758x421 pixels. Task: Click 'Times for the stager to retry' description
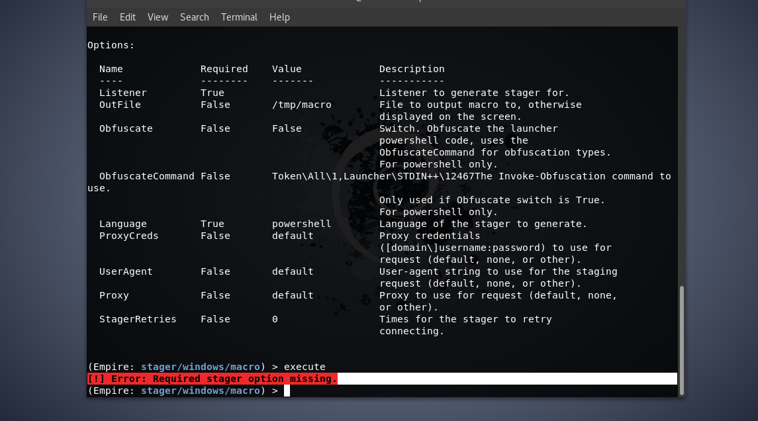(465, 319)
